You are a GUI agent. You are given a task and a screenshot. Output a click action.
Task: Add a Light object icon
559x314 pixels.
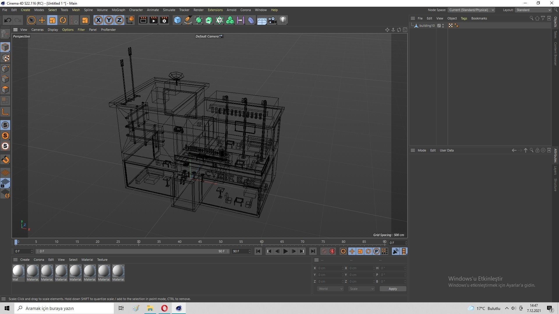point(283,20)
